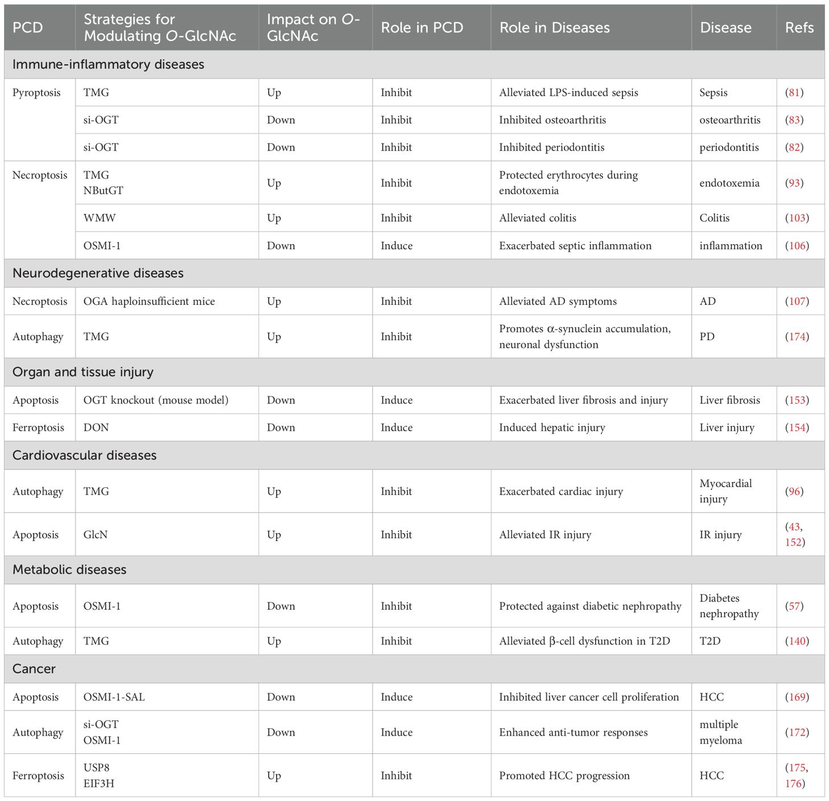829x801 pixels.
Task: Click reference 172 for multiple myeloma
Action: pos(797,732)
